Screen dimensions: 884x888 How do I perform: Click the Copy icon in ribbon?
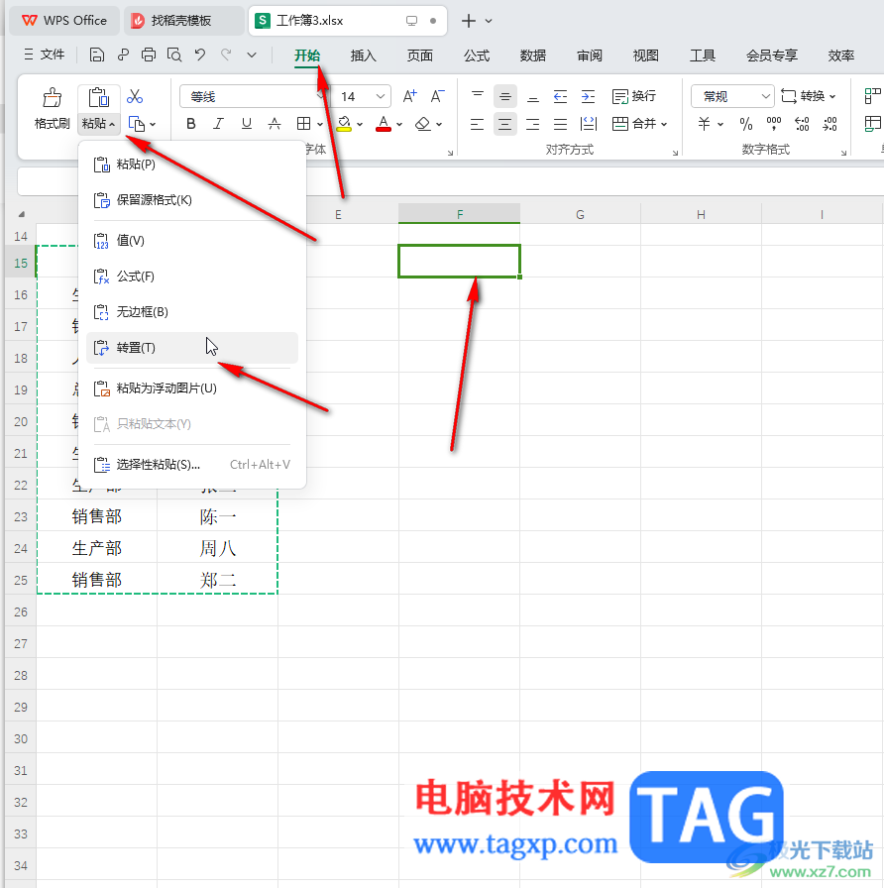point(137,124)
